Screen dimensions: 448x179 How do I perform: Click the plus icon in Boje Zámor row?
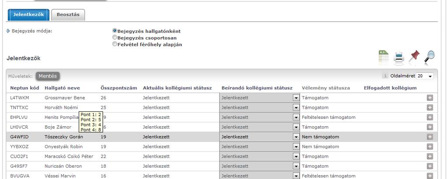pyautogui.click(x=430, y=127)
